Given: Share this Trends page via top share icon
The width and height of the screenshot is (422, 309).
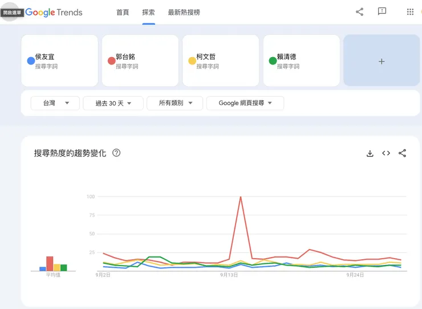Looking at the screenshot, I should (360, 12).
